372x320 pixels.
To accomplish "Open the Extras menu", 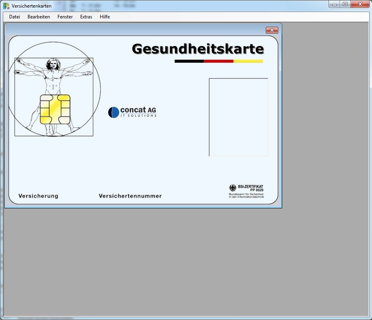I will click(x=86, y=17).
